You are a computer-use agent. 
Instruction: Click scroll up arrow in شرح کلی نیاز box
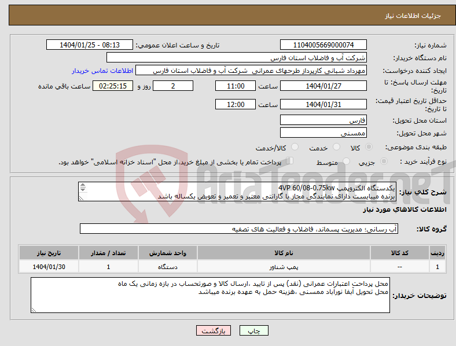(83, 185)
